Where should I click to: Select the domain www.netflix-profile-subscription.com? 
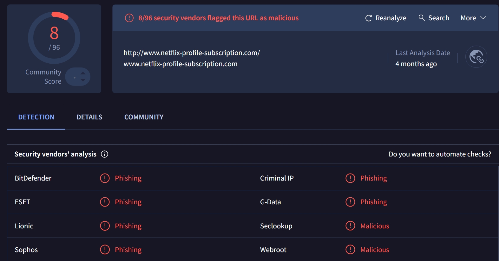(x=181, y=64)
